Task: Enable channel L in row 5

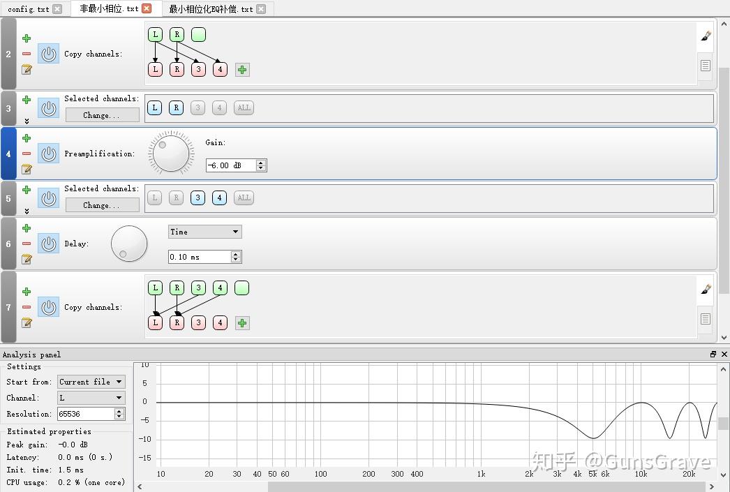Action: coord(154,197)
